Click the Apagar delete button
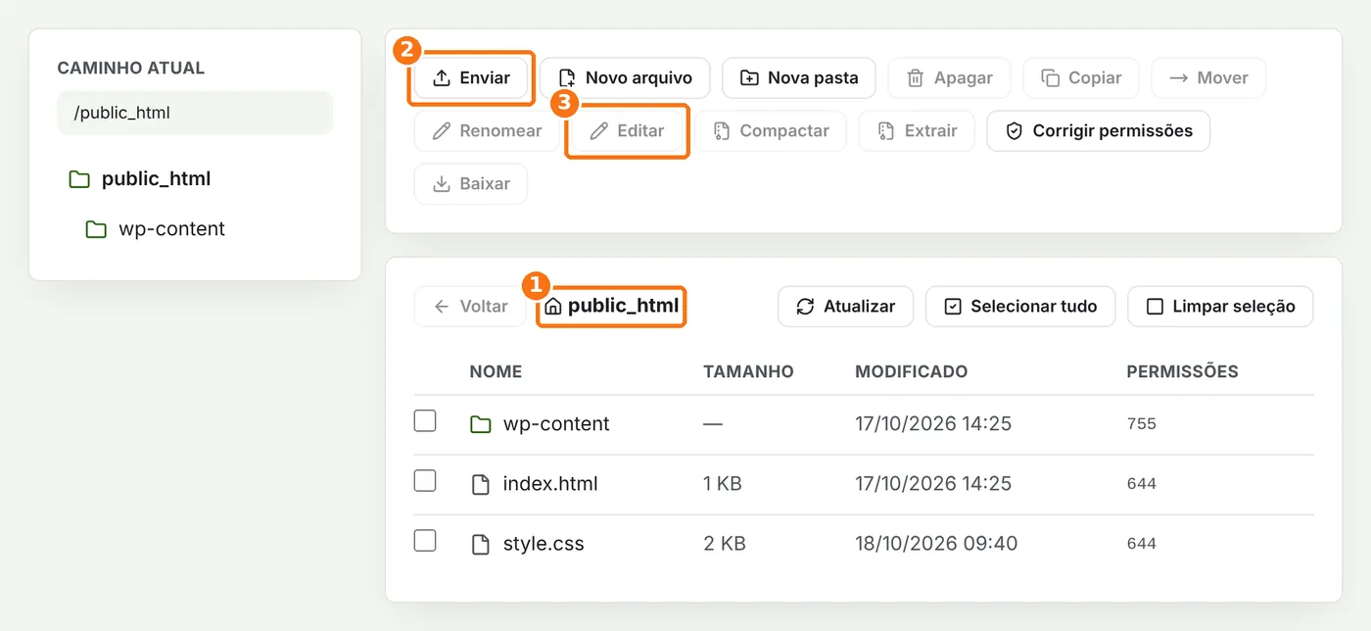 (x=950, y=77)
